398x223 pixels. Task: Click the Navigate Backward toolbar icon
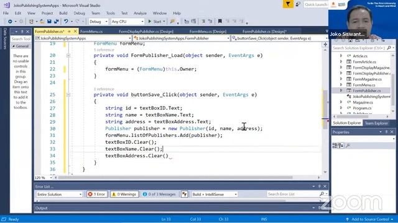[10, 22]
